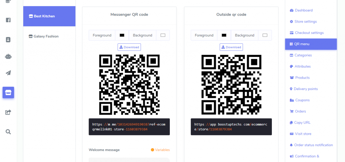Click the search magnifier sidebar icon

pos(8,132)
